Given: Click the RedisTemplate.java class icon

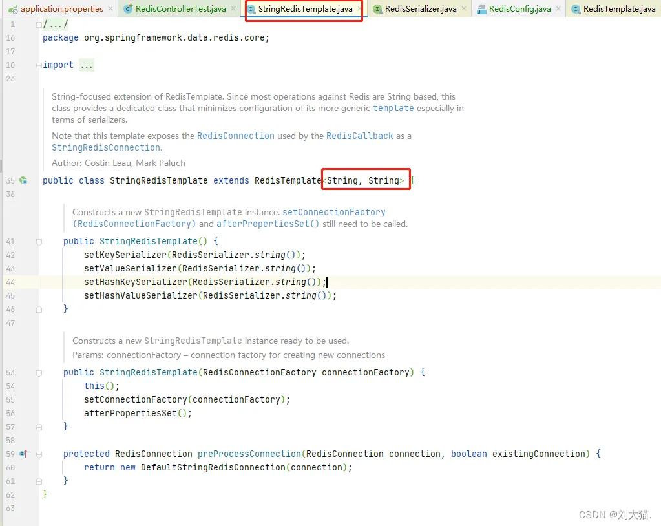Looking at the screenshot, I should pos(576,9).
